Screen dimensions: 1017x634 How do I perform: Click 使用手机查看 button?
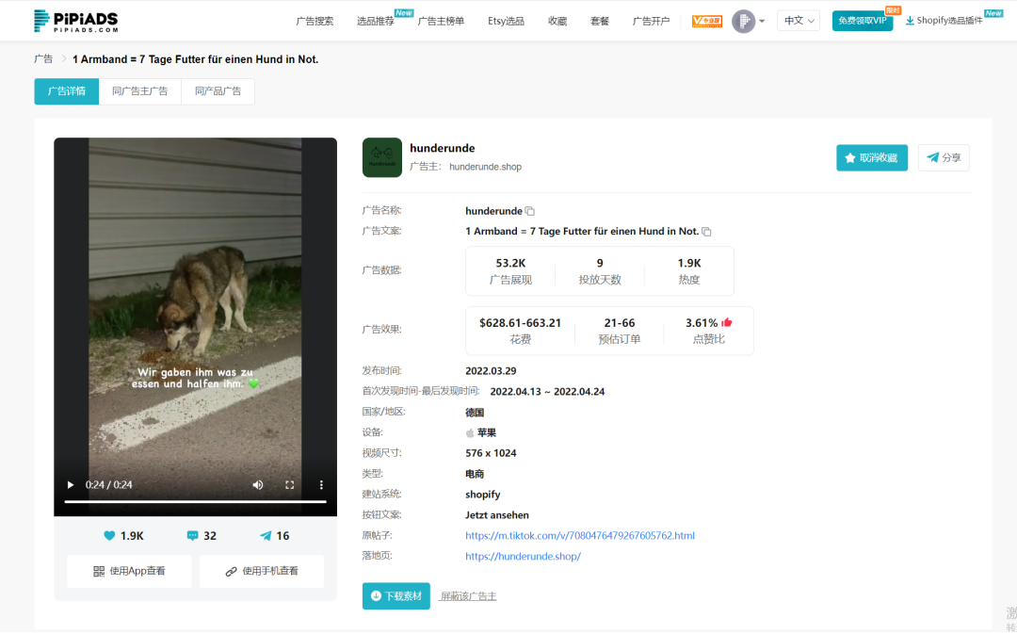[262, 571]
